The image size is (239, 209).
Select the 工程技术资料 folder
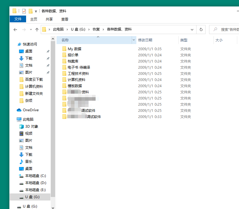click(78, 73)
